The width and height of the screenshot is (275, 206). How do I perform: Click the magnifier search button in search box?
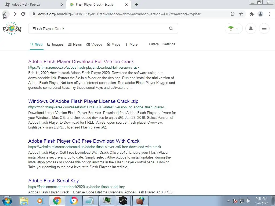[171, 28]
